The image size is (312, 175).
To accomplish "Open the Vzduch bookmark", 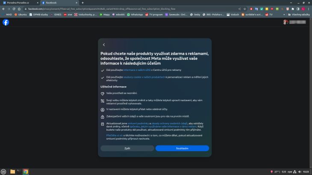I will click(x=233, y=15).
